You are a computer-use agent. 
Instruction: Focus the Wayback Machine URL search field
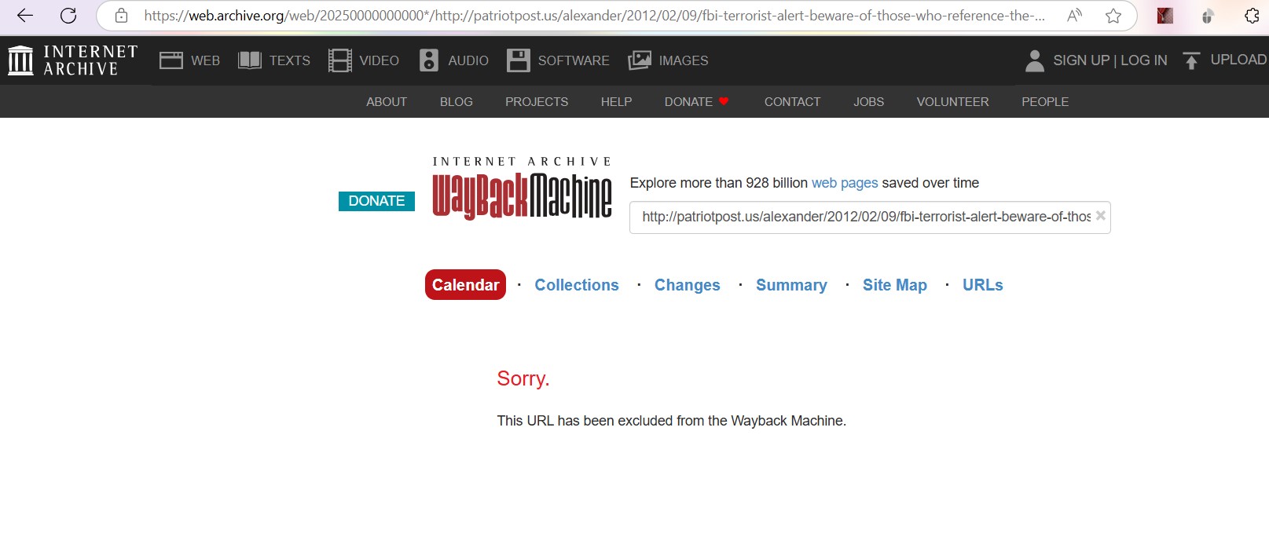[x=870, y=217]
